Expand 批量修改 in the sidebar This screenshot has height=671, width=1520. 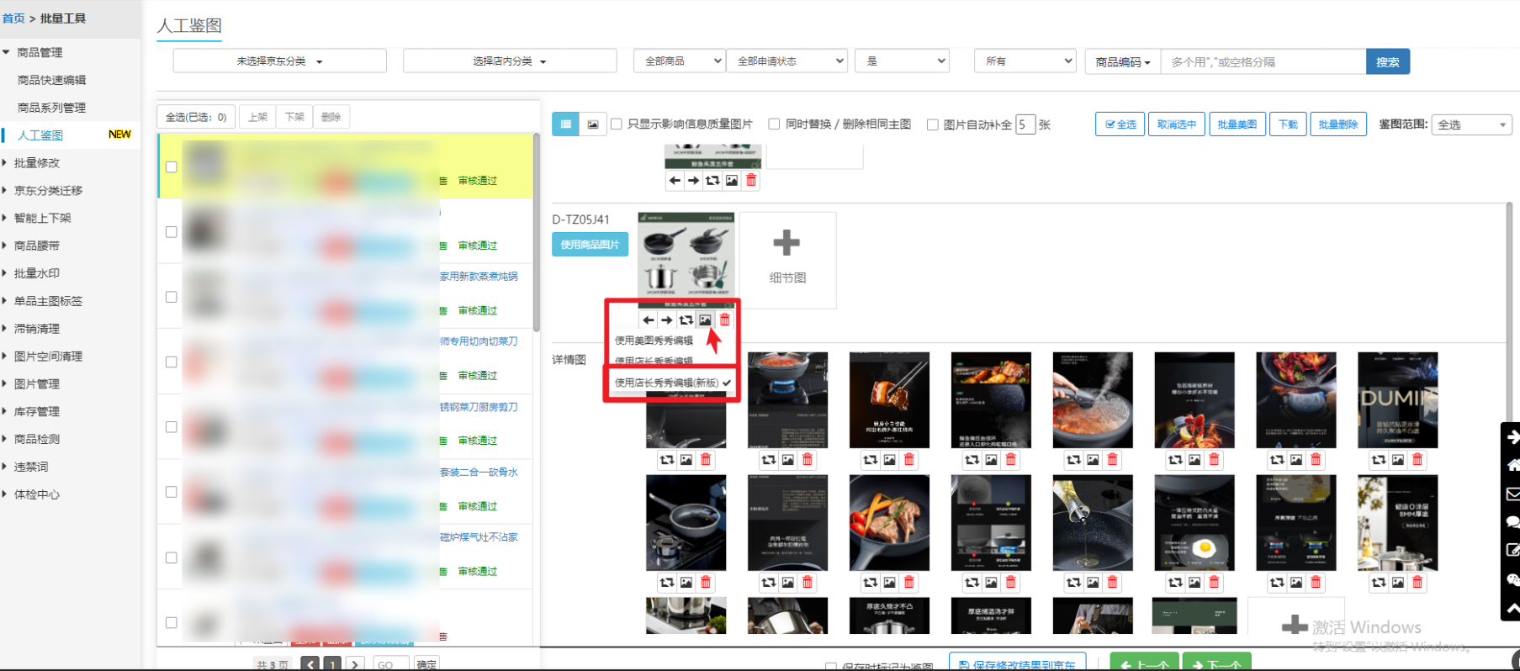(x=37, y=163)
